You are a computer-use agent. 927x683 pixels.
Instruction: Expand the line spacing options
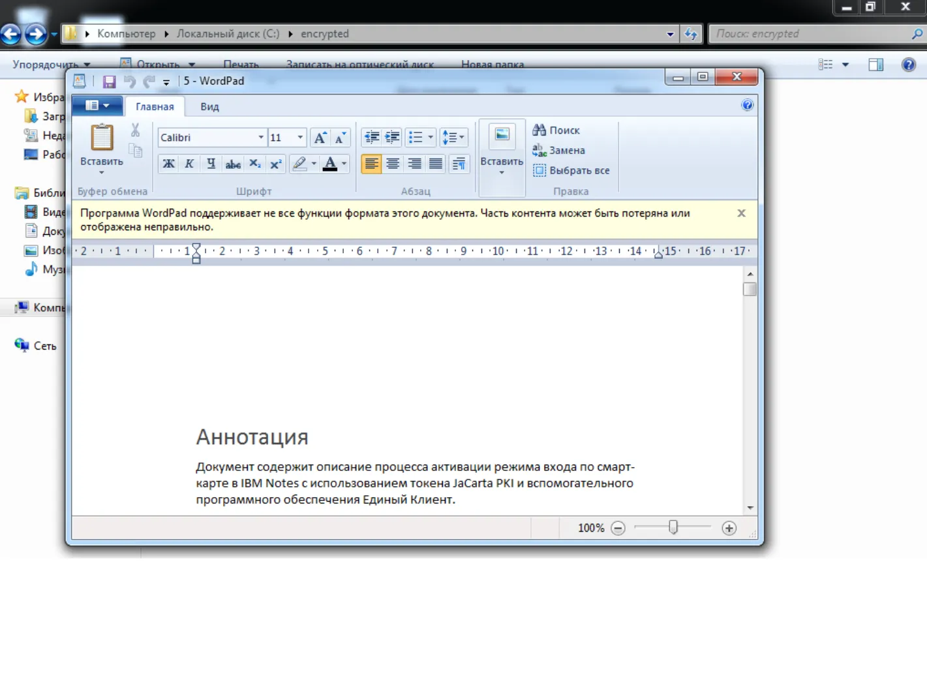point(453,137)
